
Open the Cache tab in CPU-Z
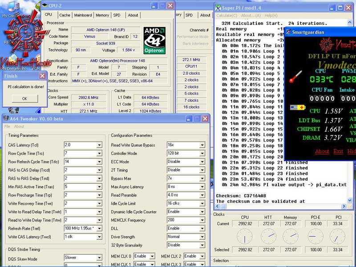[65, 15]
